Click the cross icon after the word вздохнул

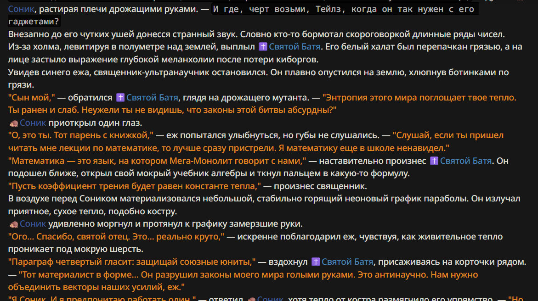(x=316, y=262)
